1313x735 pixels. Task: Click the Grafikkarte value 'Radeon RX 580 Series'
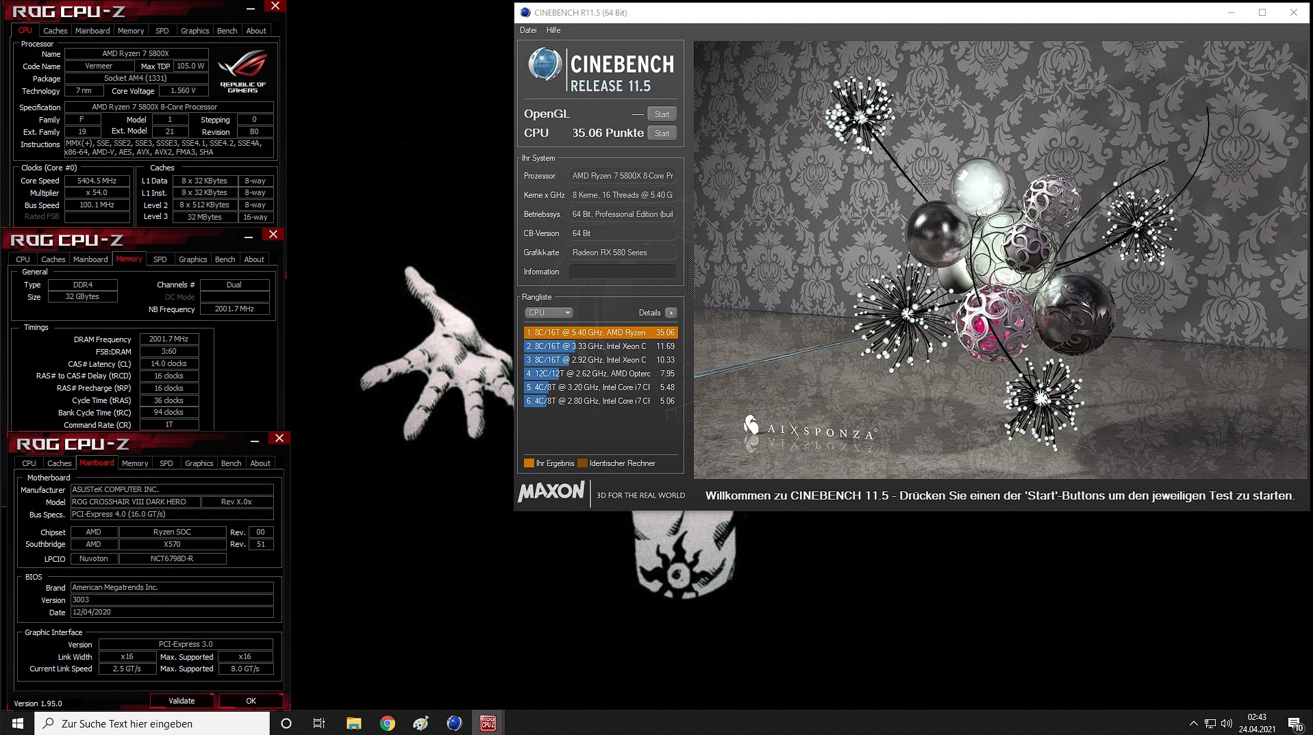(623, 253)
